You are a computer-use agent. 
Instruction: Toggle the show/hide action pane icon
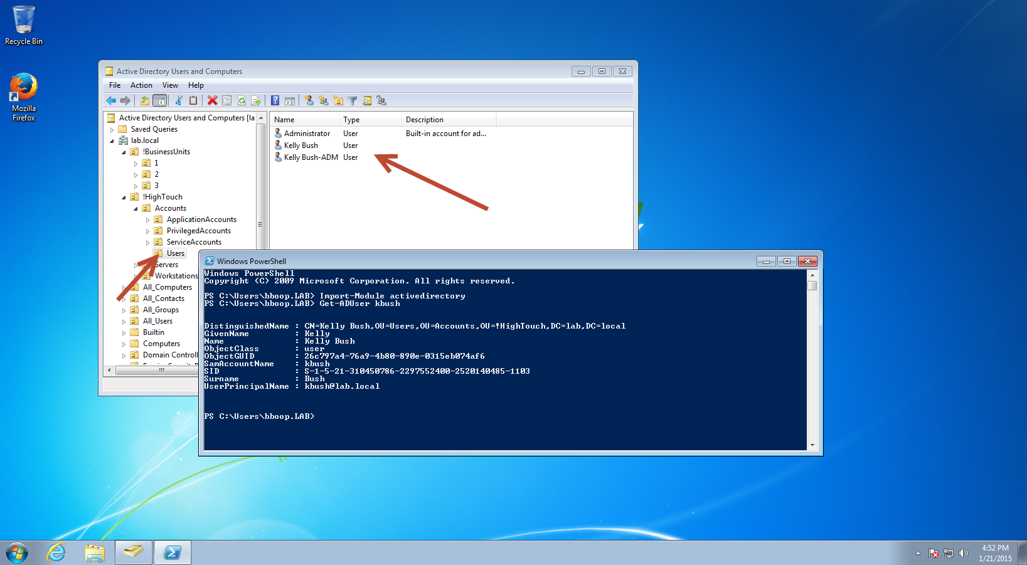(290, 100)
